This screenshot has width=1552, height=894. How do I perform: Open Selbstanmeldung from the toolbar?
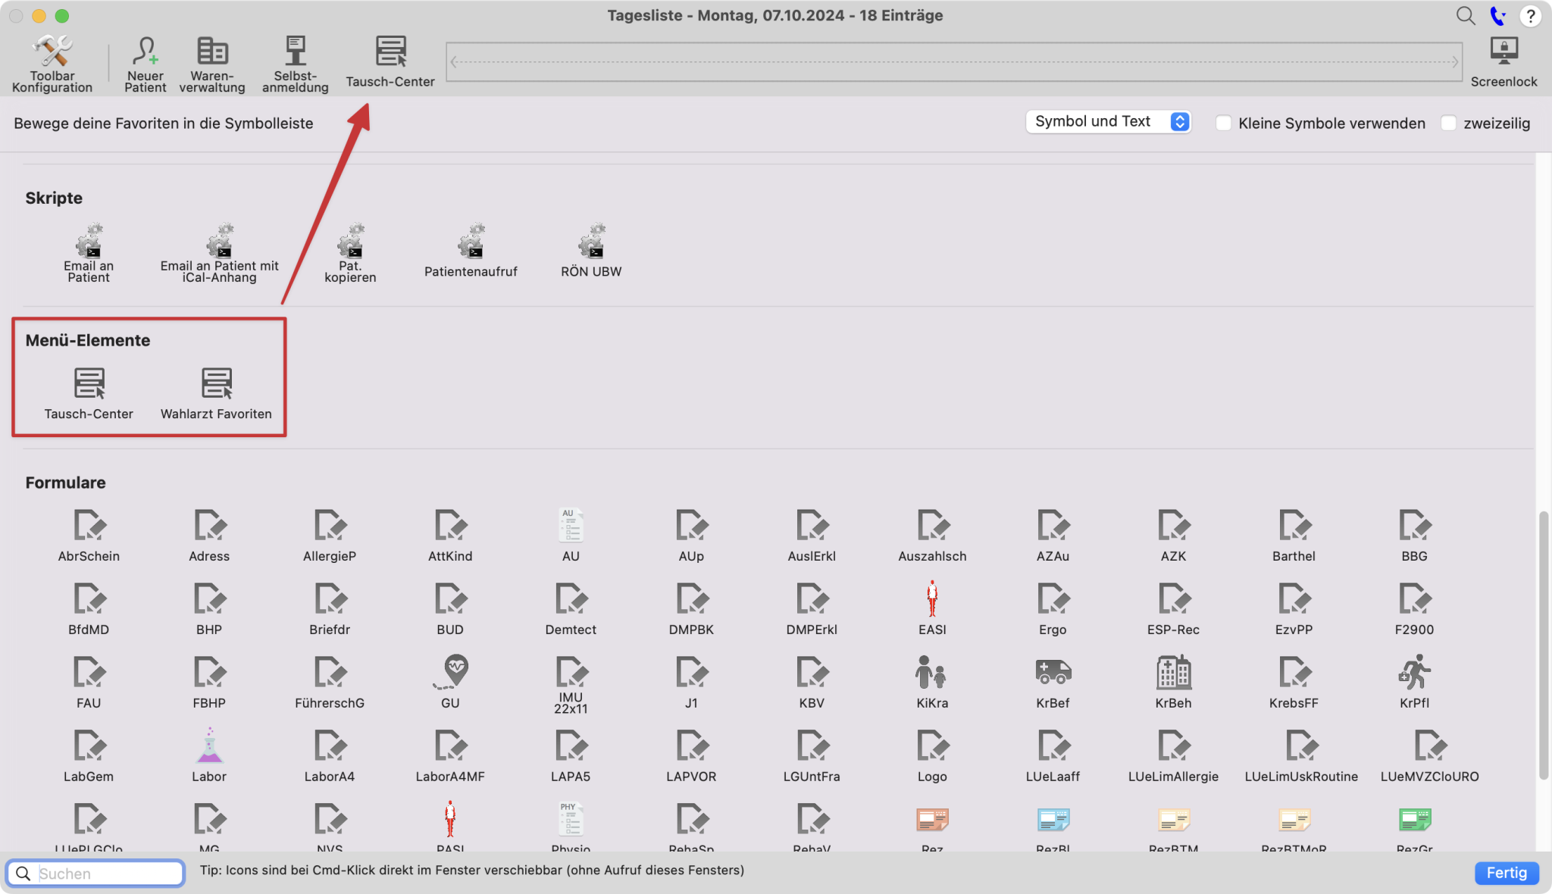(296, 64)
